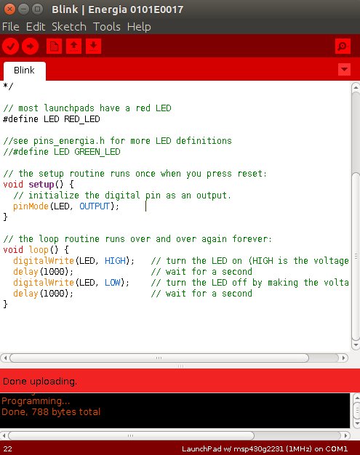Create a new sketch with New icon

[54, 46]
